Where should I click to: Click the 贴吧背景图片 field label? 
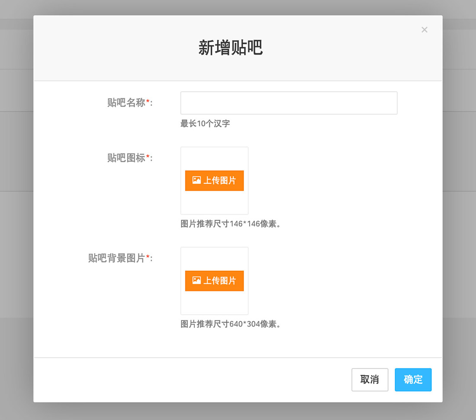click(116, 259)
